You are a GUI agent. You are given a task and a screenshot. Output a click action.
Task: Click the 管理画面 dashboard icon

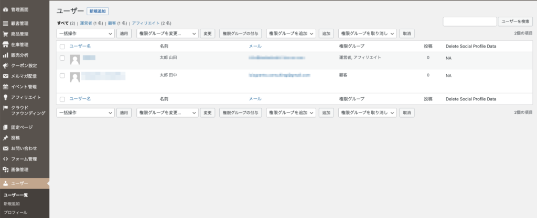[x=5, y=9]
